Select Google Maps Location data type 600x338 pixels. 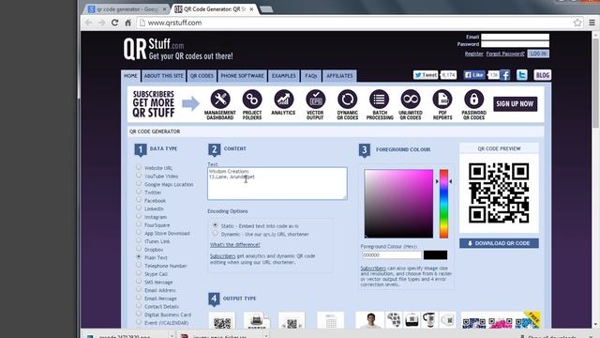pos(139,184)
